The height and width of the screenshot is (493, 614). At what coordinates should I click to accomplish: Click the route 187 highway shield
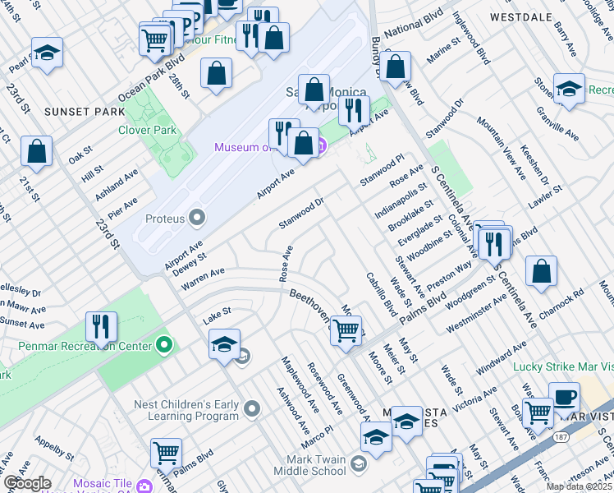tap(561, 437)
